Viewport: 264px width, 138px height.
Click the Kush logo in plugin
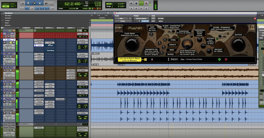(x=118, y=28)
